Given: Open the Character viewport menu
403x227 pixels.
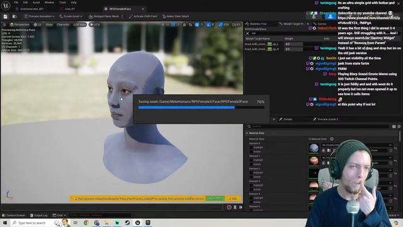Looking at the screenshot, I should click(63, 25).
